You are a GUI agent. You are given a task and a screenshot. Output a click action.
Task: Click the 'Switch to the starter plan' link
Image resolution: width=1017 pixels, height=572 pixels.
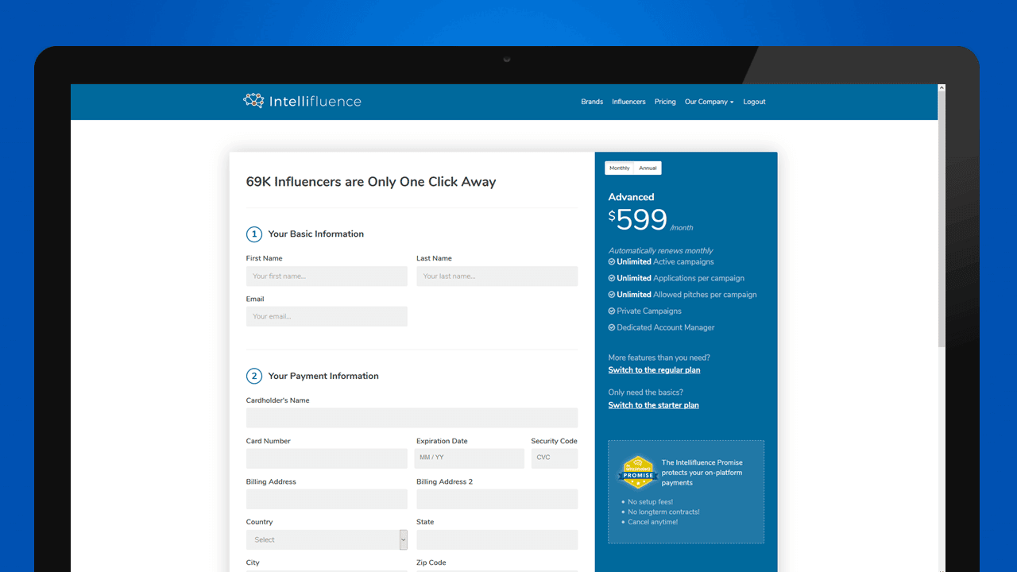click(654, 405)
